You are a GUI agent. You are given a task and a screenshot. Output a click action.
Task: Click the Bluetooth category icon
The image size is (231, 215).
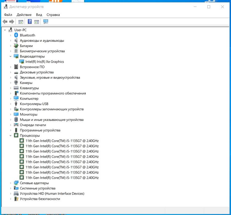(x=16, y=35)
